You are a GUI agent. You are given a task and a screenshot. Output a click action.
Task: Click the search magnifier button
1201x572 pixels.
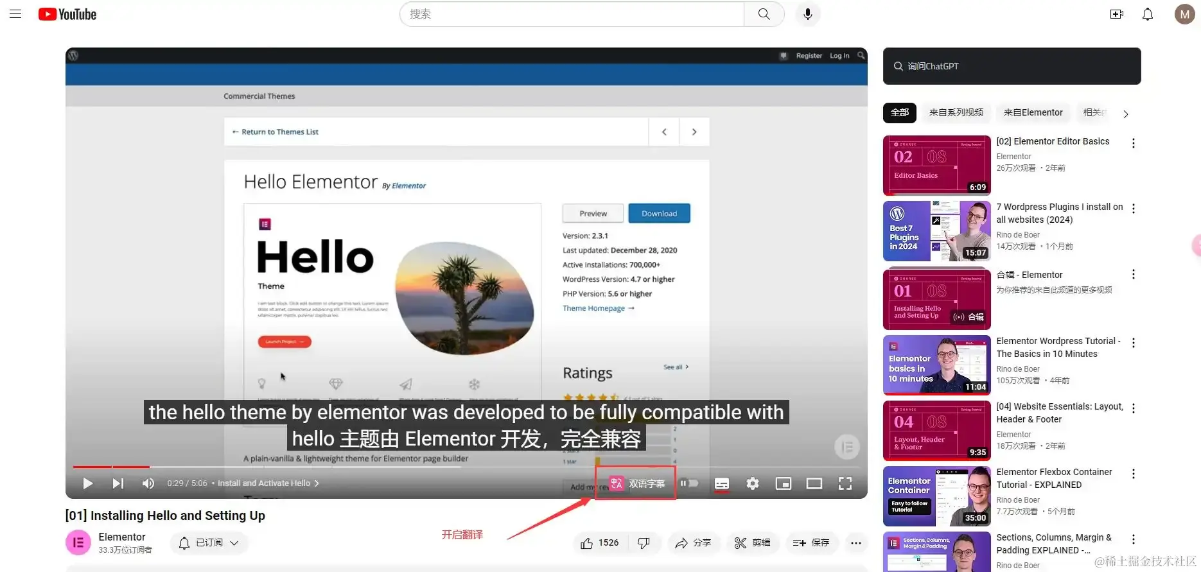pos(764,14)
